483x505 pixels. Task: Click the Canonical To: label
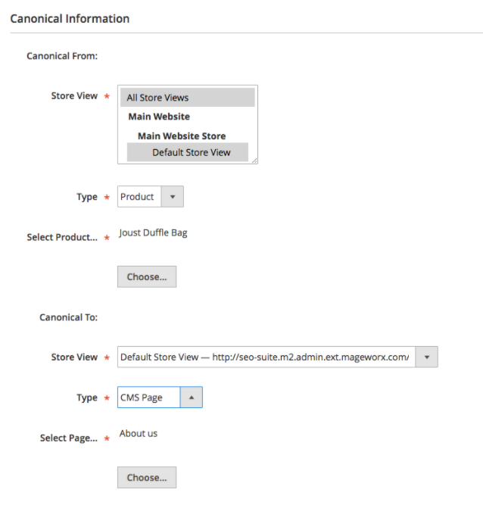tap(68, 318)
